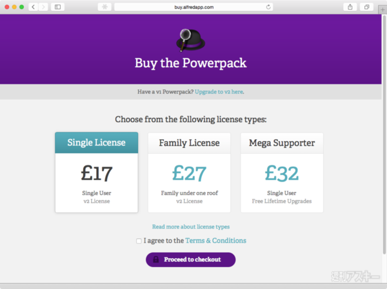Open the Upgrade to v2 here link
Image resolution: width=387 pixels, height=289 pixels.
pos(219,92)
